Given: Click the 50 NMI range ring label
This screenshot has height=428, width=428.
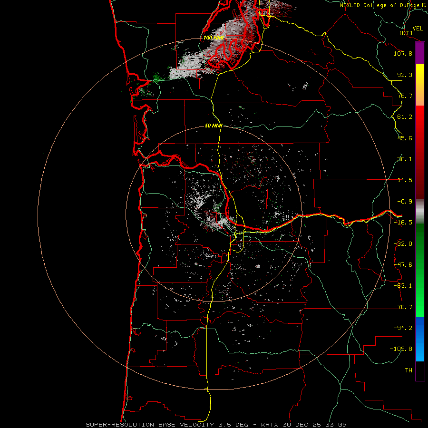Looking at the screenshot, I should (214, 126).
